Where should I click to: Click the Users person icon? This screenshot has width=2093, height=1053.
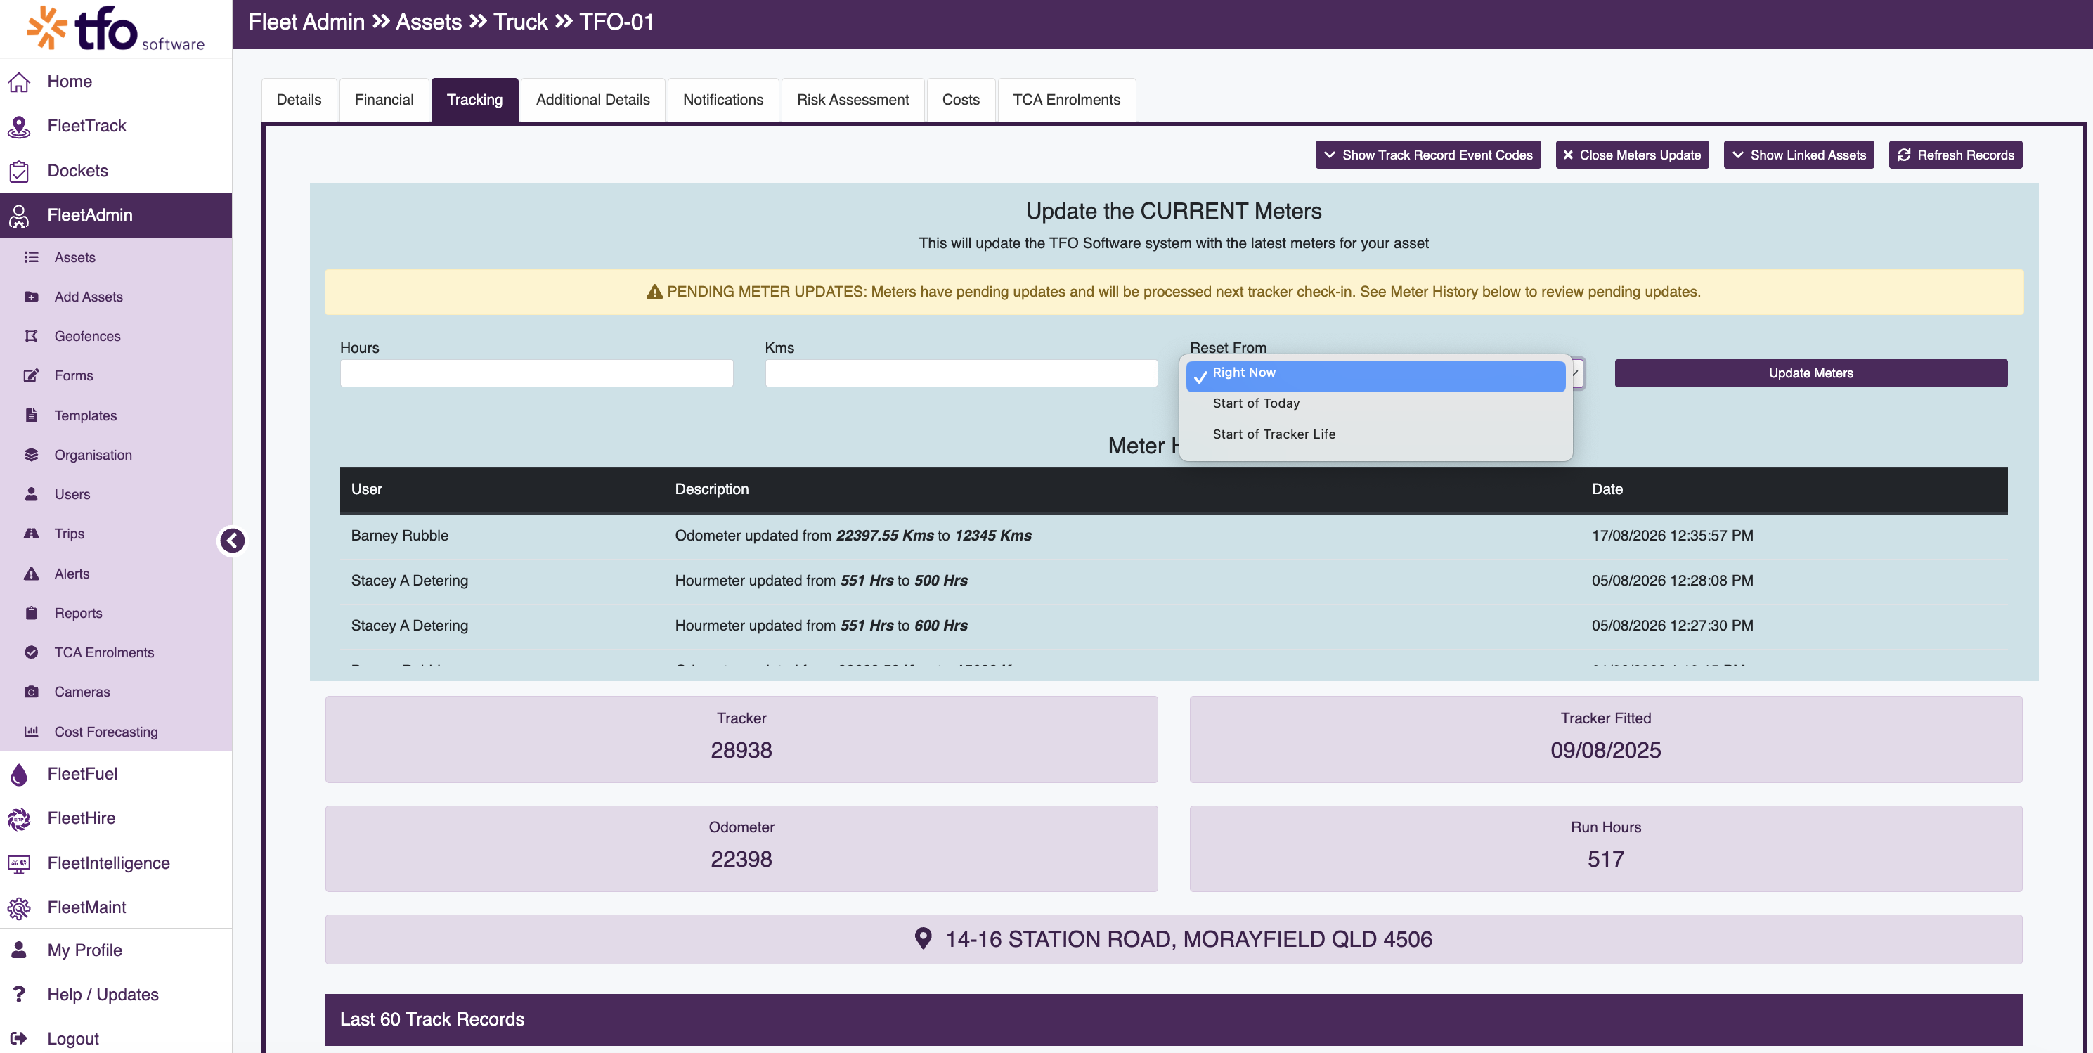[x=32, y=494]
